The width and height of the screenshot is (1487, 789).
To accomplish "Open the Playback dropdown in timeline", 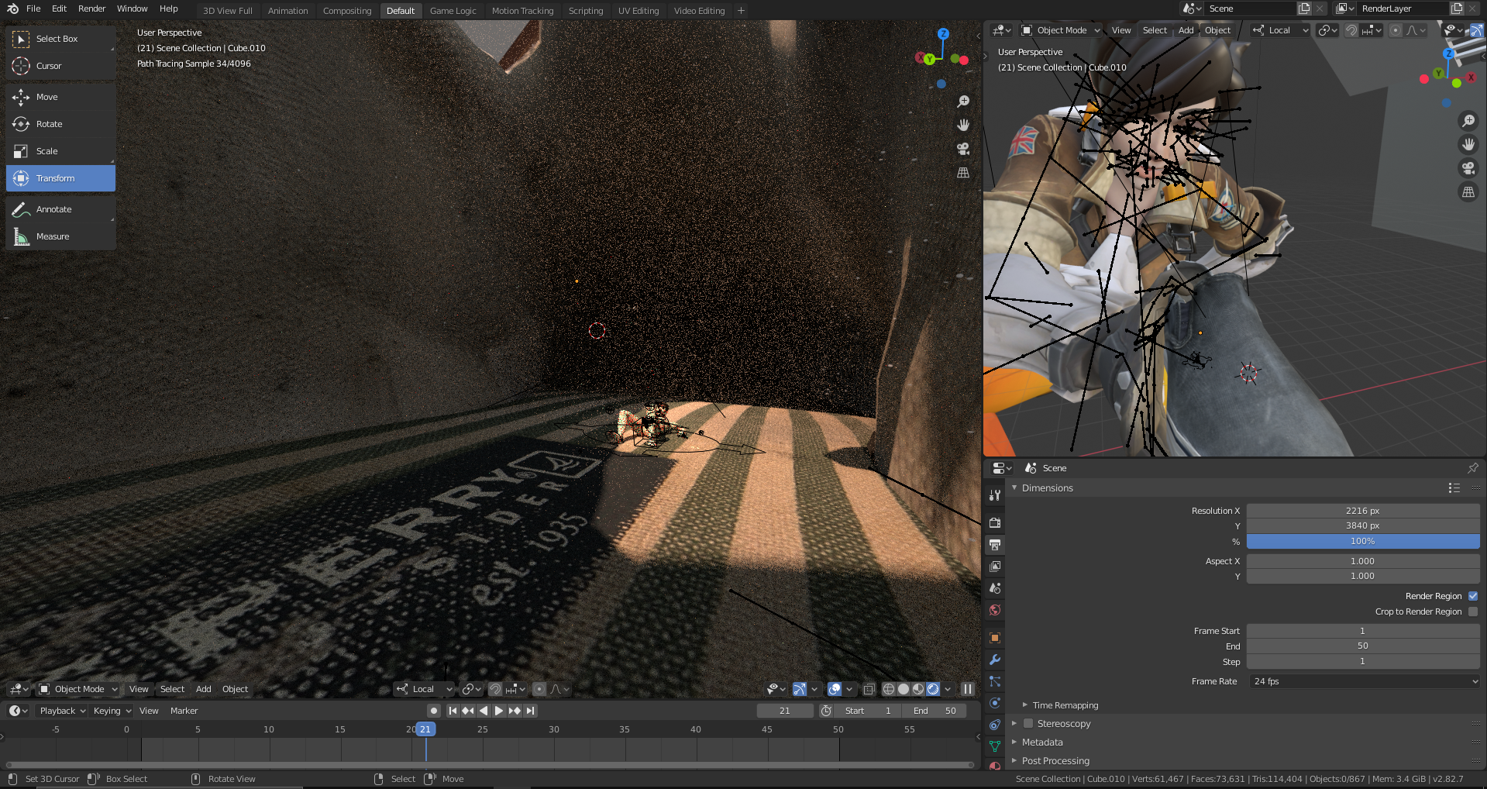I will point(63,711).
